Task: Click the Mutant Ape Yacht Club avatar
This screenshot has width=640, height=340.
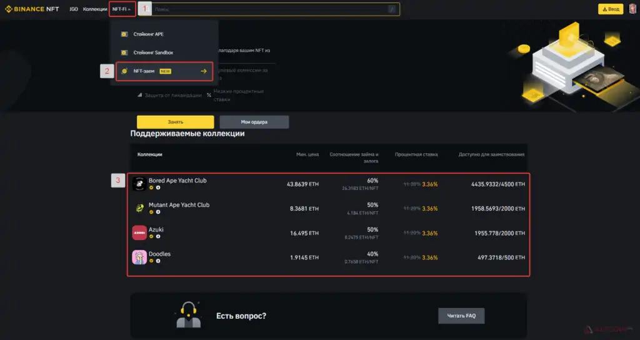Action: 139,208
